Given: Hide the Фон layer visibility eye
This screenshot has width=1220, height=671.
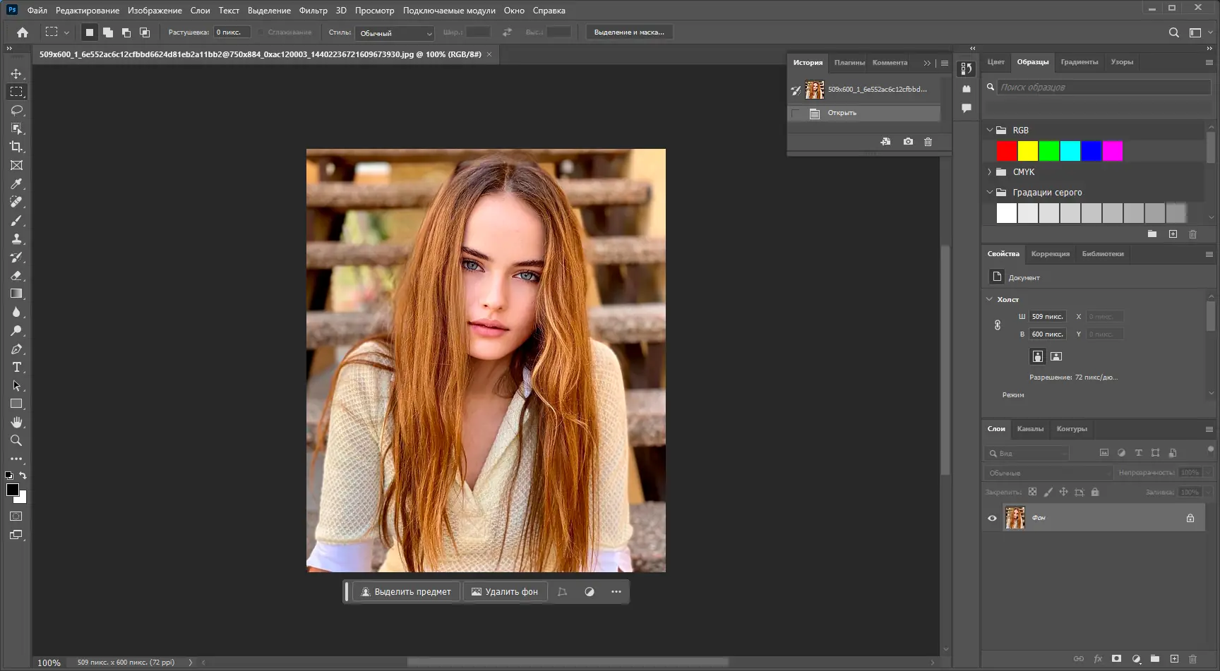Looking at the screenshot, I should click(992, 518).
